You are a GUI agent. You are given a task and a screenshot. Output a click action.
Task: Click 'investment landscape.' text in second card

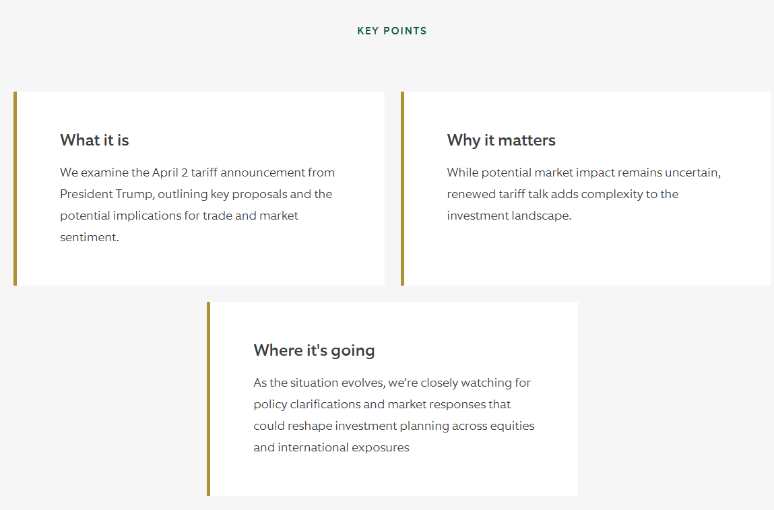click(x=509, y=216)
